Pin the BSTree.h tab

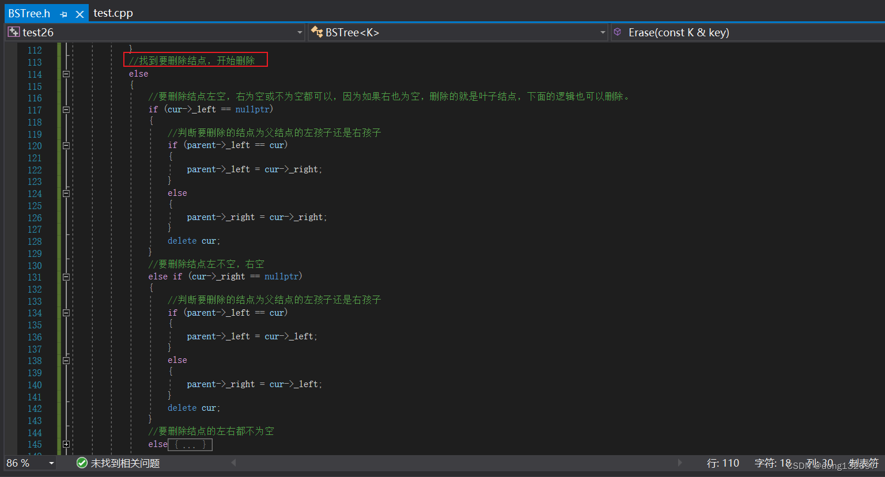[x=63, y=14]
